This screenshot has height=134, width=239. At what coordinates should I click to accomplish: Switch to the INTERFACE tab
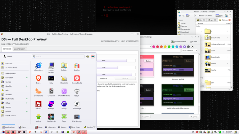tap(7, 49)
